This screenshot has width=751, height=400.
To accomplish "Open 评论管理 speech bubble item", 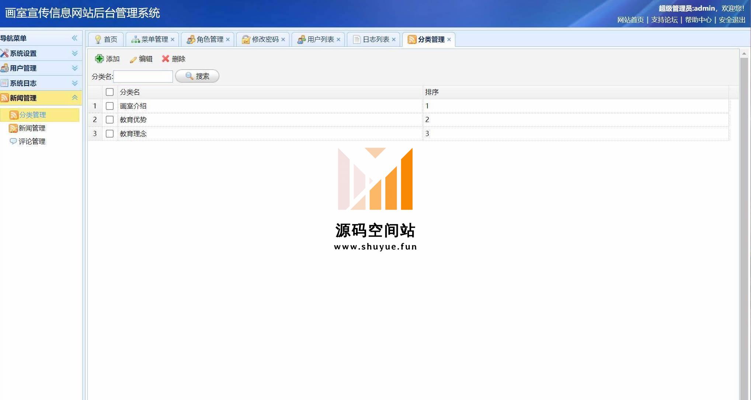I will click(32, 141).
